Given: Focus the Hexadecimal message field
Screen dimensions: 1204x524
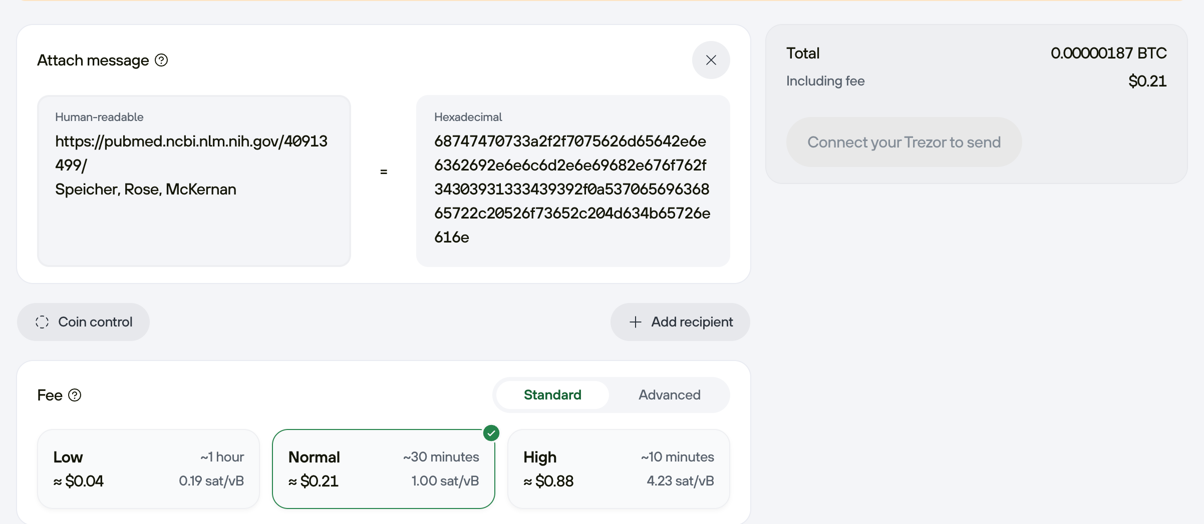Looking at the screenshot, I should (573, 180).
